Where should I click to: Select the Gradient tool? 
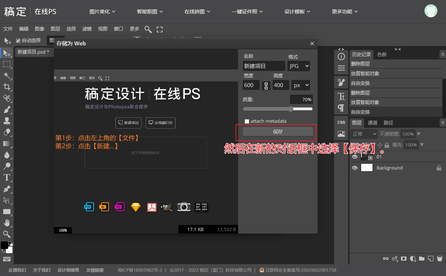(x=7, y=144)
